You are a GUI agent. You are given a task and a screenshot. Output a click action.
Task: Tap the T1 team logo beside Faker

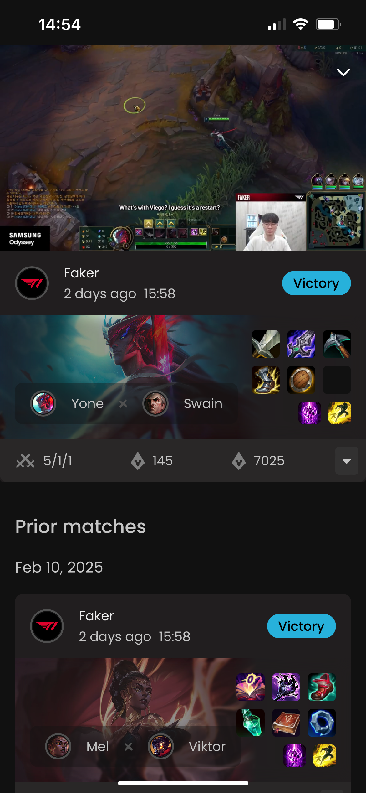[x=32, y=283]
